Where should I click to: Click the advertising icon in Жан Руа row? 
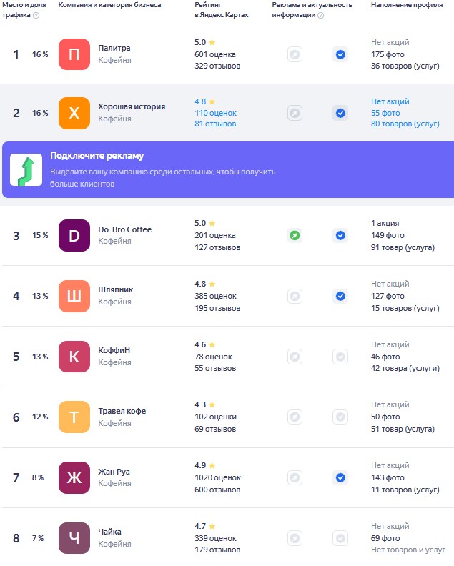[x=295, y=477]
